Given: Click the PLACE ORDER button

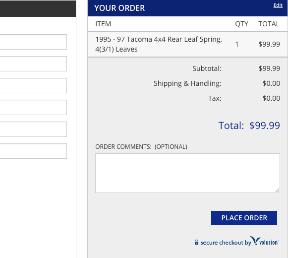Looking at the screenshot, I should (x=244, y=218).
